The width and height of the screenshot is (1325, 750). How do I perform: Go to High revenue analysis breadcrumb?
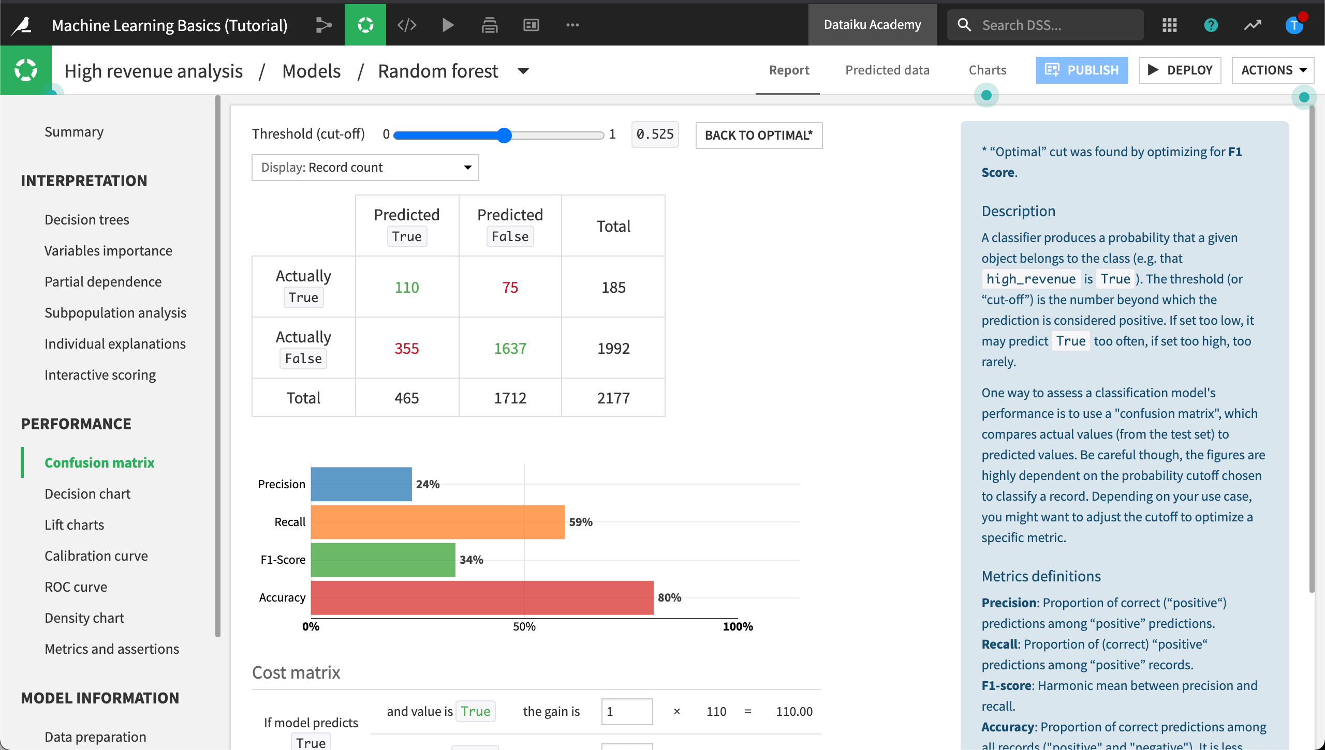click(x=153, y=71)
